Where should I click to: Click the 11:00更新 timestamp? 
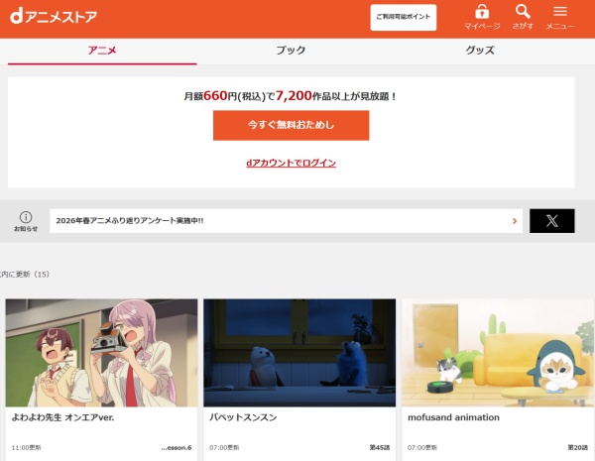click(x=26, y=448)
